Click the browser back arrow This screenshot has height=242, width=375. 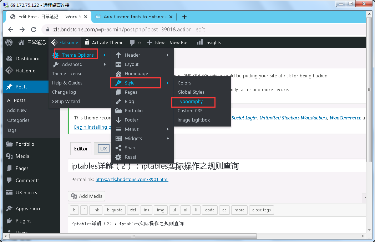pos(10,30)
